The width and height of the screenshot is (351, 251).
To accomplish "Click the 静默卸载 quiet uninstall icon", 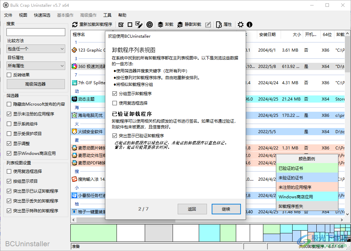I will (180, 24).
